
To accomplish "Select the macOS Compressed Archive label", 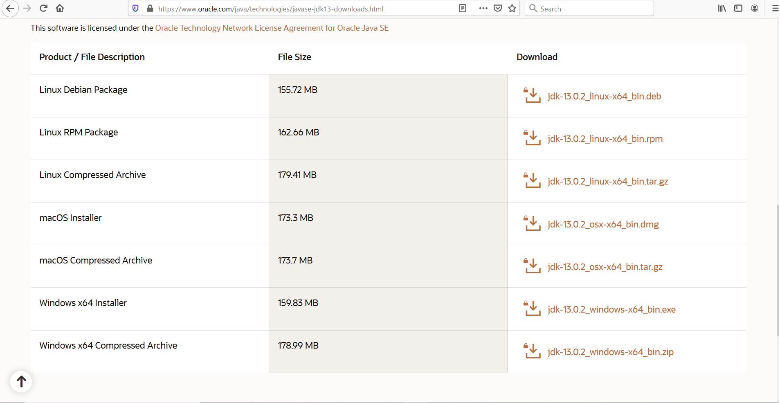I will tap(96, 260).
